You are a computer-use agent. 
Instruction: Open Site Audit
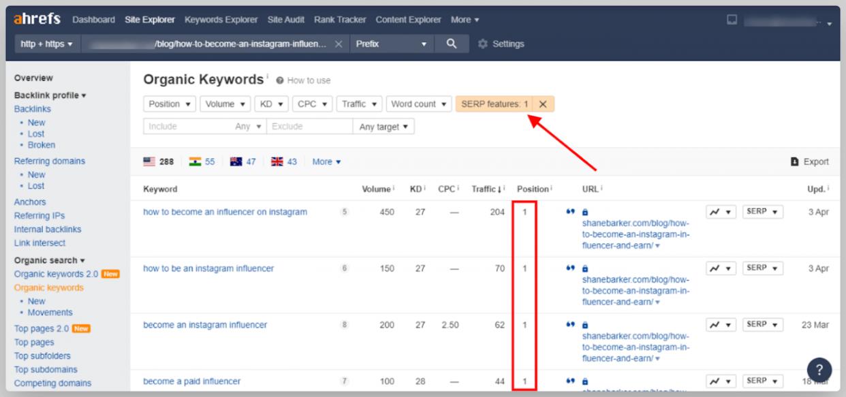pyautogui.click(x=286, y=20)
